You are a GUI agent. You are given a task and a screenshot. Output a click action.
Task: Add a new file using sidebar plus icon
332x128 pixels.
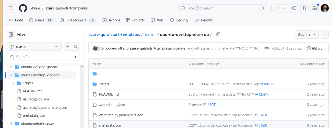(x=68, y=47)
